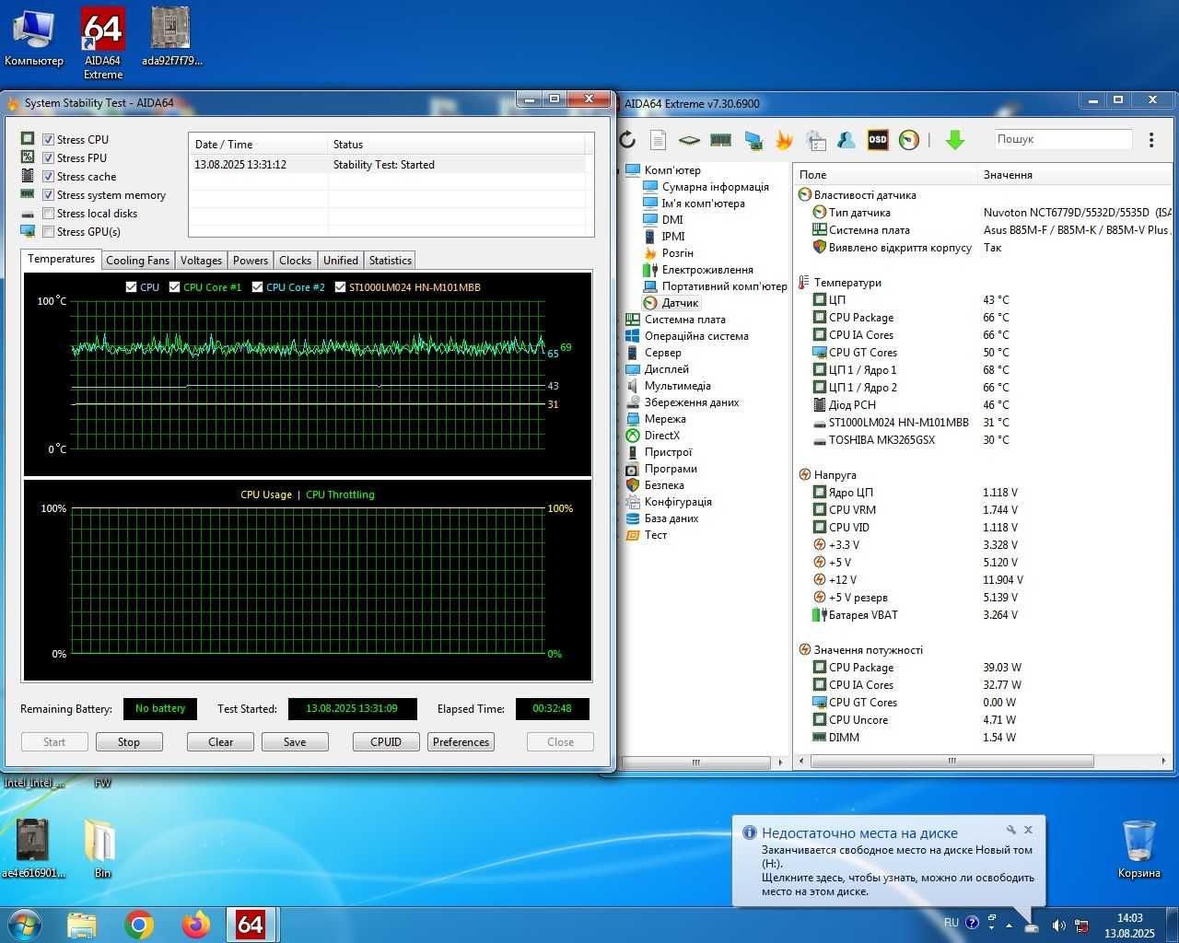Viewport: 1179px width, 943px height.
Task: Switch to the Voltages tab
Action: click(201, 261)
